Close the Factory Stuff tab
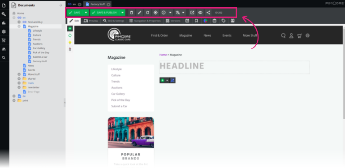Viewport: 345px width, 168px height. (x=108, y=4)
